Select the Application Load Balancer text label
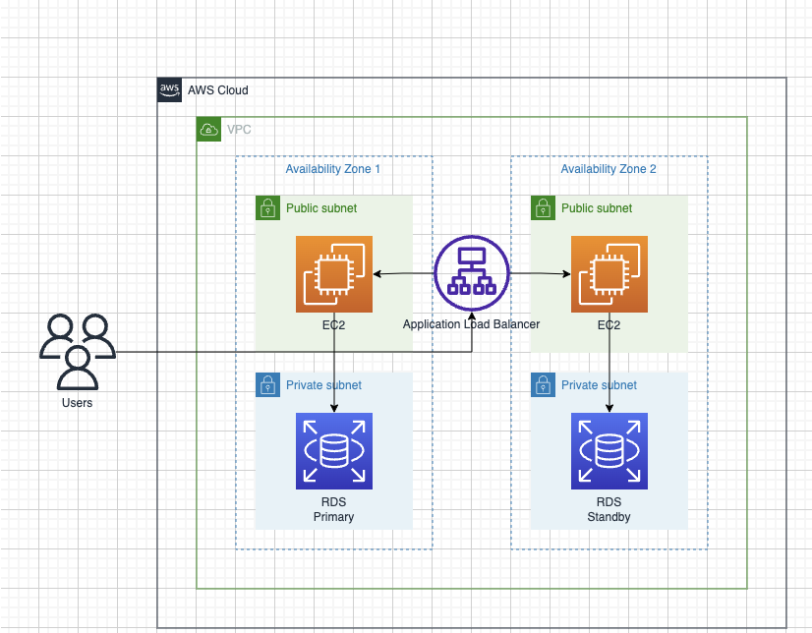This screenshot has width=812, height=633. [x=471, y=324]
